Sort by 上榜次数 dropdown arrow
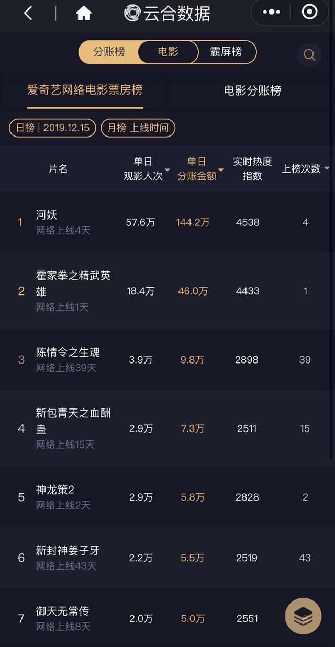This screenshot has width=335, height=647. click(x=327, y=168)
